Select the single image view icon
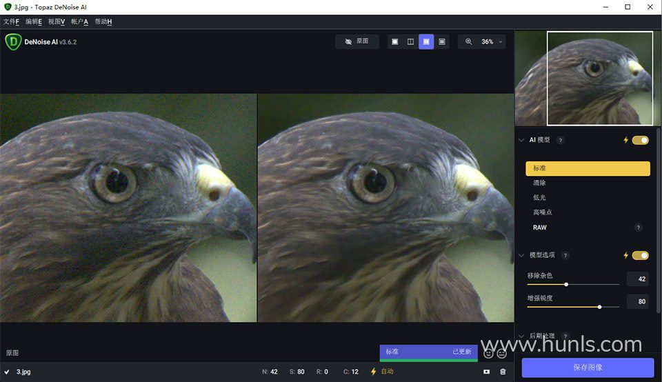662x382 pixels. (x=395, y=42)
